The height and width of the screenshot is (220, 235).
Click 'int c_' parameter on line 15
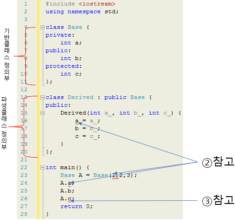pos(160,113)
